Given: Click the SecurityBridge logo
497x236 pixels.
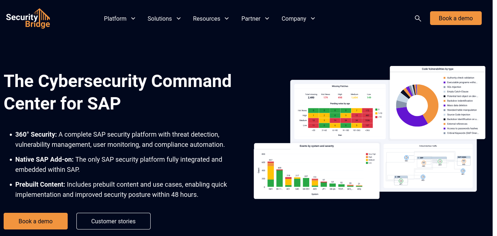Looking at the screenshot, I should (x=28, y=18).
